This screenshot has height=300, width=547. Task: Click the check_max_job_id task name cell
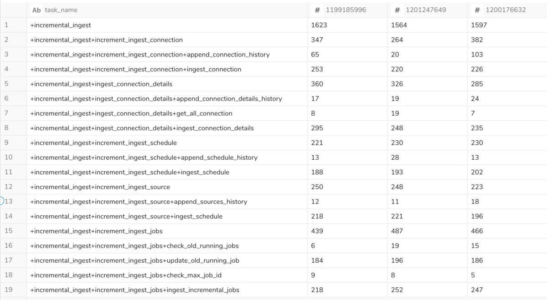tap(167, 275)
